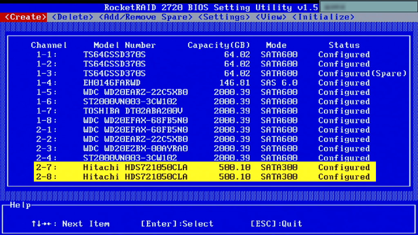Click SATA600 mode in row 2-3
Screen dimensions: 418x235
(x=279, y=149)
